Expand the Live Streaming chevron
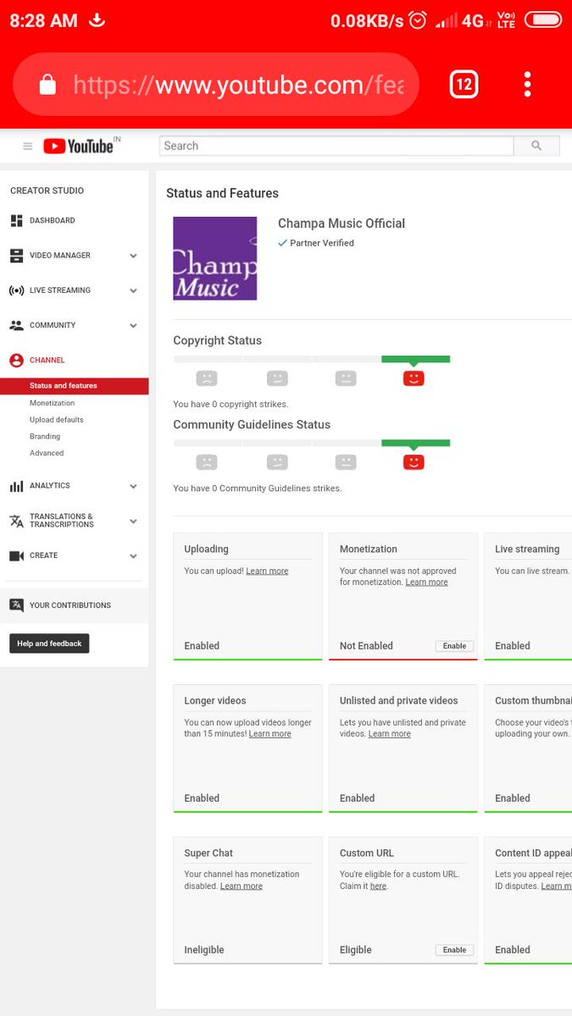The height and width of the screenshot is (1016, 572). click(133, 290)
